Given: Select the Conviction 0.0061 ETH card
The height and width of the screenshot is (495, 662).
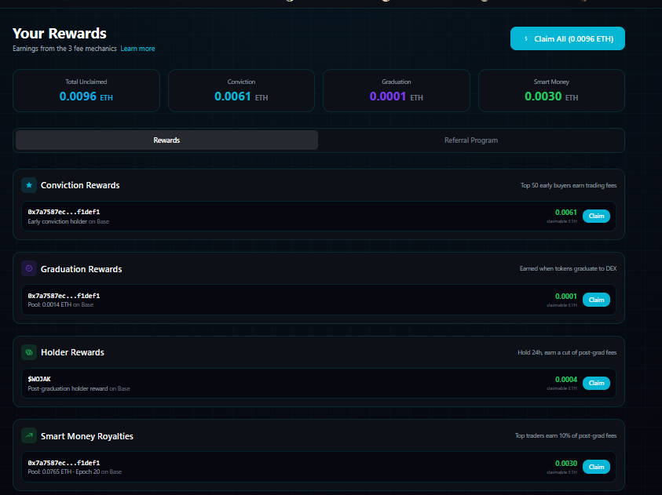Looking at the screenshot, I should [x=241, y=91].
